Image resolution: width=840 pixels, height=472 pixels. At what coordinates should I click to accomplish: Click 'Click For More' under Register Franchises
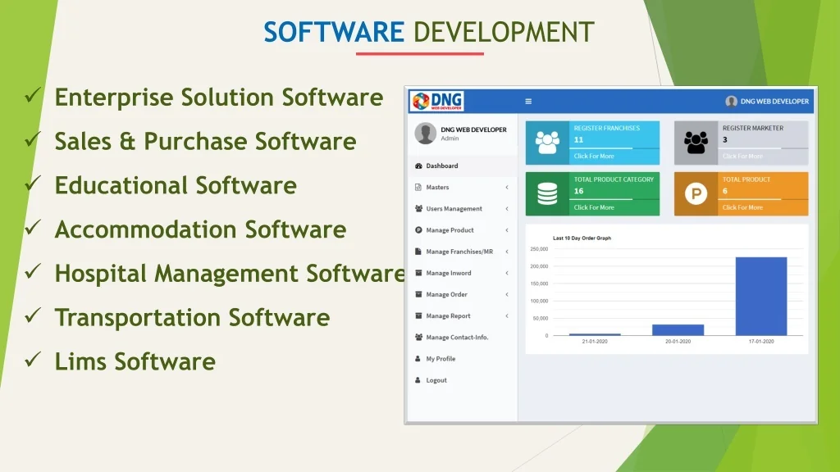click(x=594, y=157)
